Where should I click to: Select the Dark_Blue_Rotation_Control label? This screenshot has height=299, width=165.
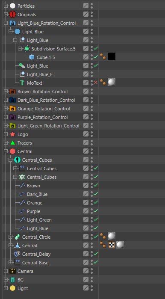[46, 100]
